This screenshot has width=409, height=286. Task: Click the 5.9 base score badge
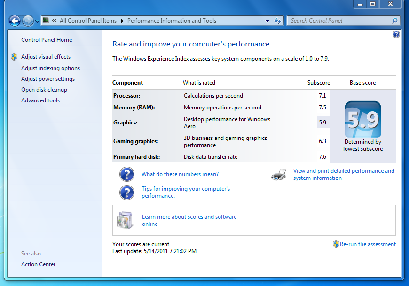tap(362, 119)
